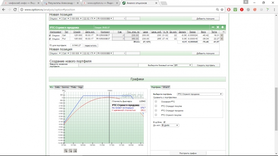
Task: Click пересчитать button
Action: pos(91,46)
